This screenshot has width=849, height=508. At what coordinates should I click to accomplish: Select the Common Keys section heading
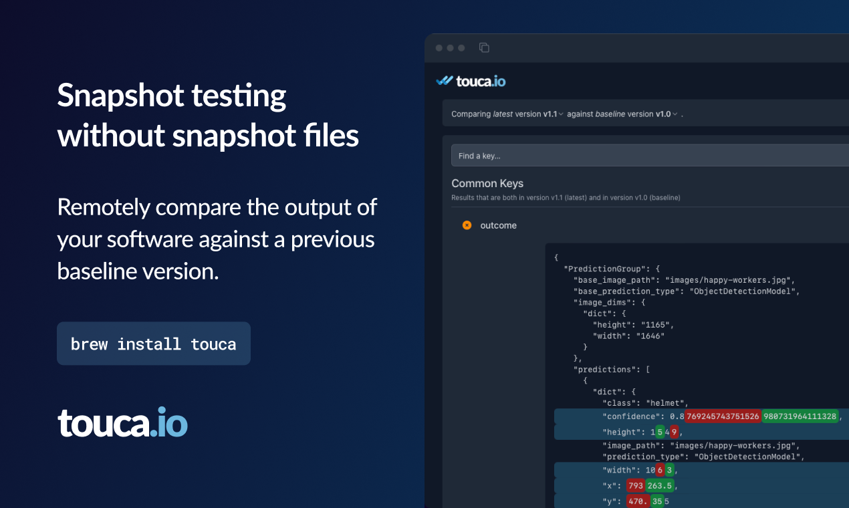click(487, 183)
